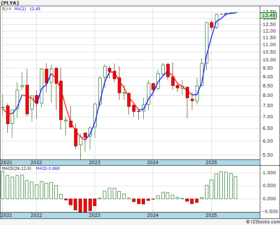Click the green 13.48 current price tag
Viewport: 280px width, 225px height.
pos(268,15)
